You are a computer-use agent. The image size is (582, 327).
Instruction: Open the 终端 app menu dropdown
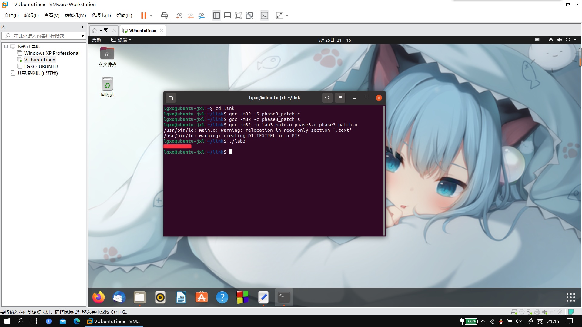[122, 40]
